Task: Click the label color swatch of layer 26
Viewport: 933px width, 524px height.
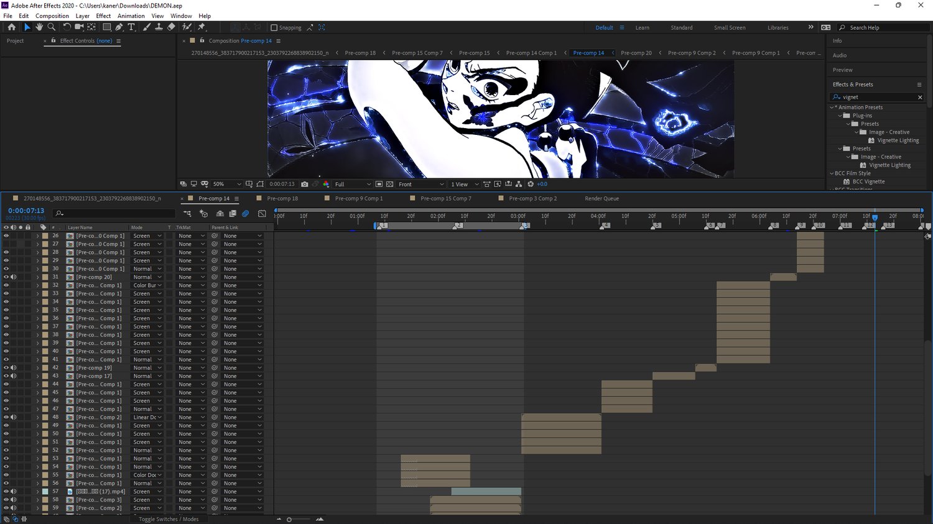Action: pos(45,236)
